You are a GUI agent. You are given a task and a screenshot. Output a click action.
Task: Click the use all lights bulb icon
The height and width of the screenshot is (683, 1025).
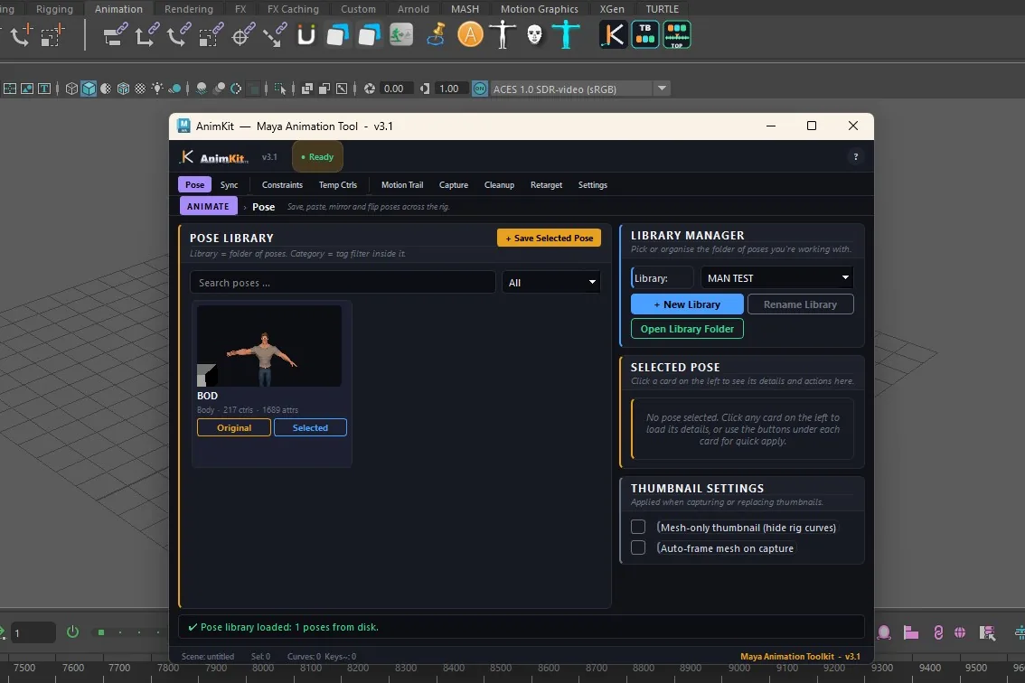point(157,89)
